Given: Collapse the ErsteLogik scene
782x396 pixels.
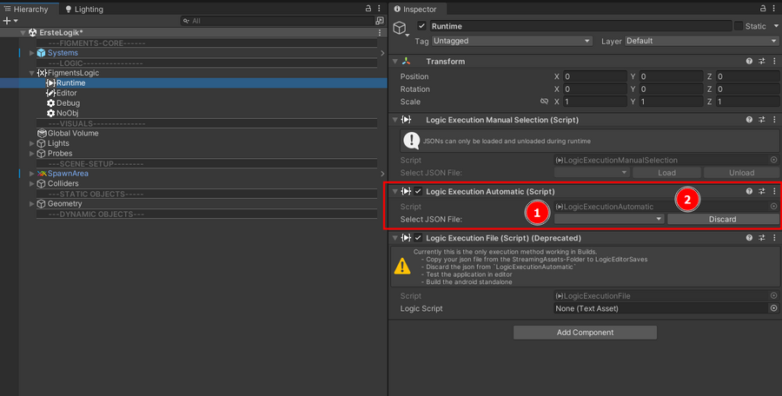Looking at the screenshot, I should pyautogui.click(x=23, y=32).
